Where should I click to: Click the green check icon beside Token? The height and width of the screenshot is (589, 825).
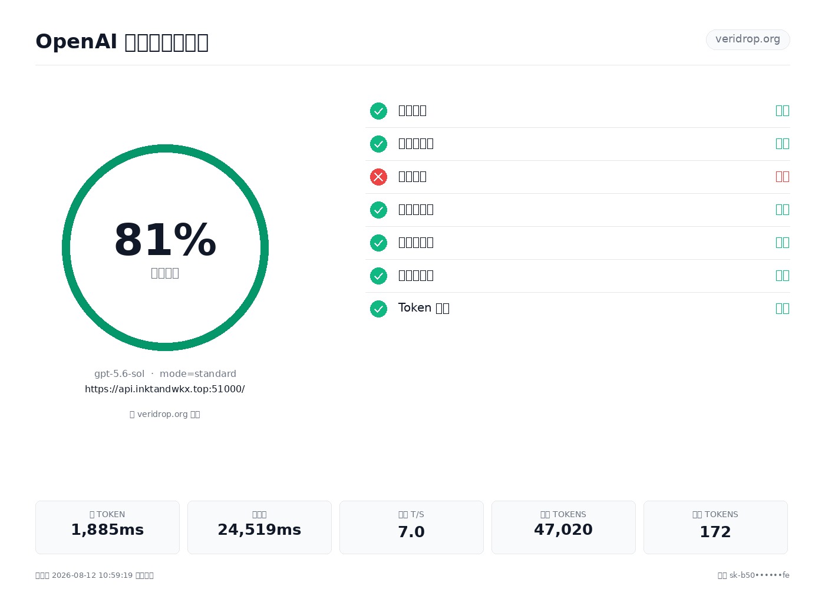coord(378,309)
